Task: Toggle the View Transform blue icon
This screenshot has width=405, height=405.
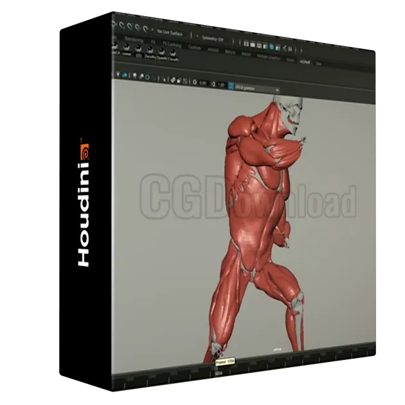Action: tap(231, 85)
